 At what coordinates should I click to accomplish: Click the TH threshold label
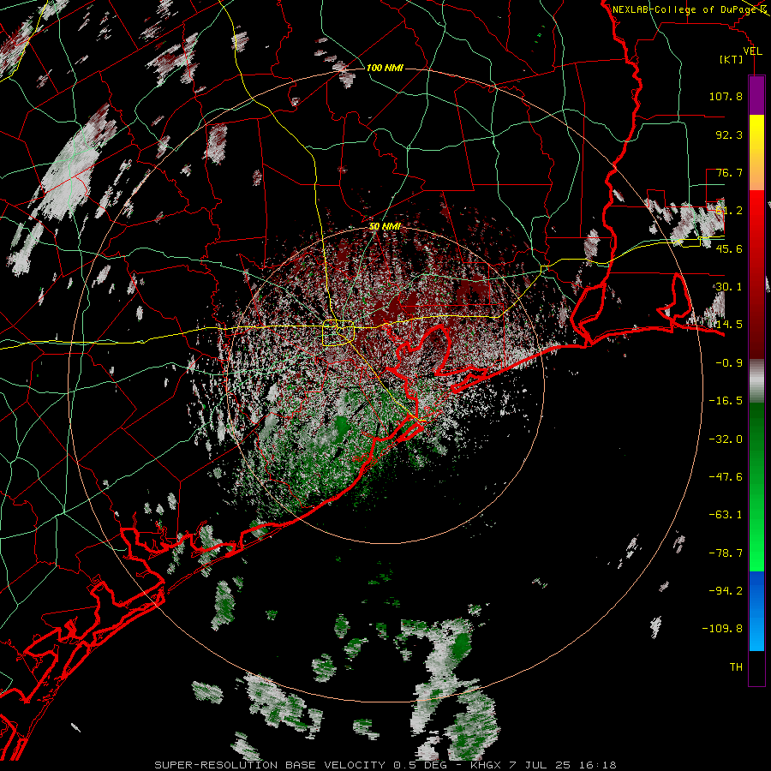[736, 667]
